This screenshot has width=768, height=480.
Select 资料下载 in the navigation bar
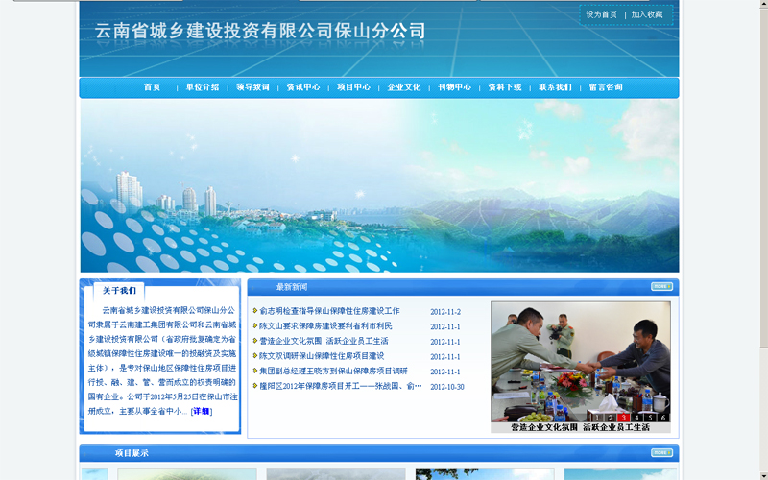click(x=505, y=87)
